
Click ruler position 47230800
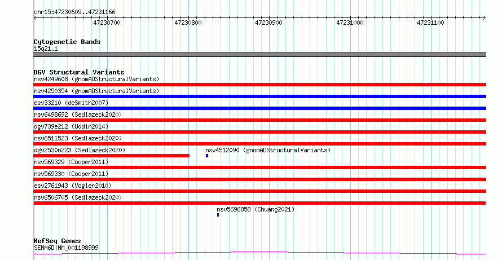(188, 23)
